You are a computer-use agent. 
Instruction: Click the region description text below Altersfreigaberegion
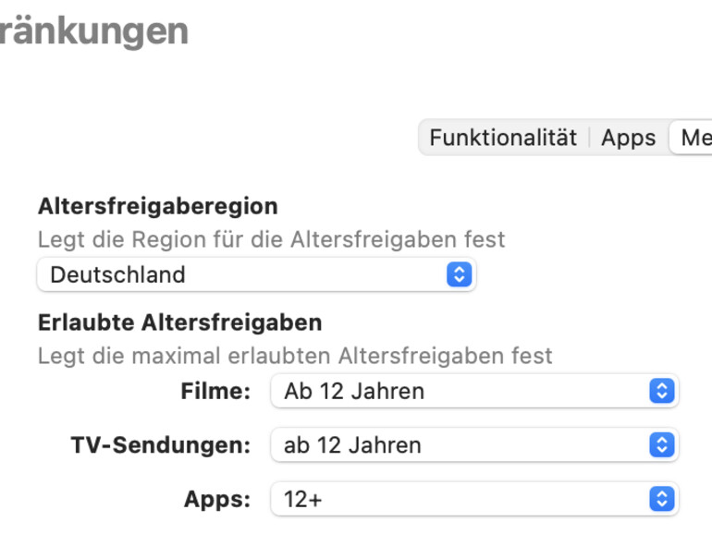pyautogui.click(x=271, y=239)
